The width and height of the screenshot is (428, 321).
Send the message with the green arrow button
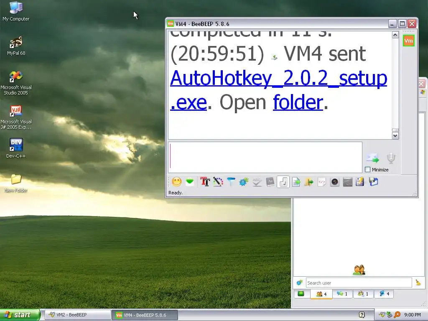click(372, 158)
